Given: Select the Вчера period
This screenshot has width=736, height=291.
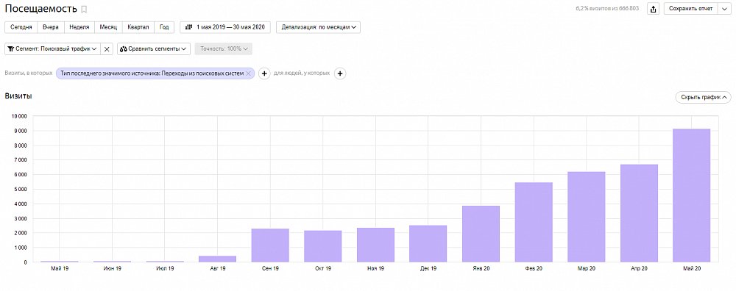Looking at the screenshot, I should tap(51, 27).
